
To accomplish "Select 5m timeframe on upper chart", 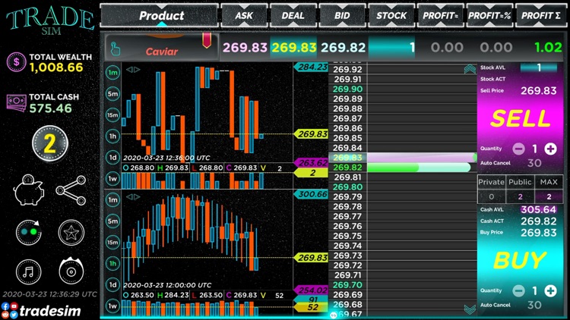I will click(x=112, y=94).
